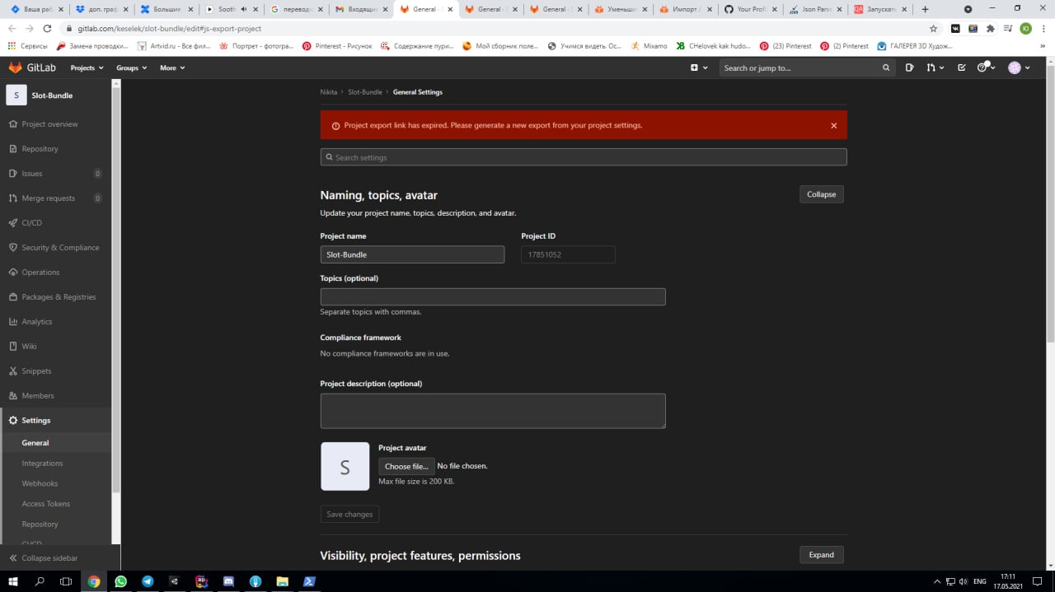The width and height of the screenshot is (1055, 592).
Task: Click the Project description text area
Action: pyautogui.click(x=493, y=411)
